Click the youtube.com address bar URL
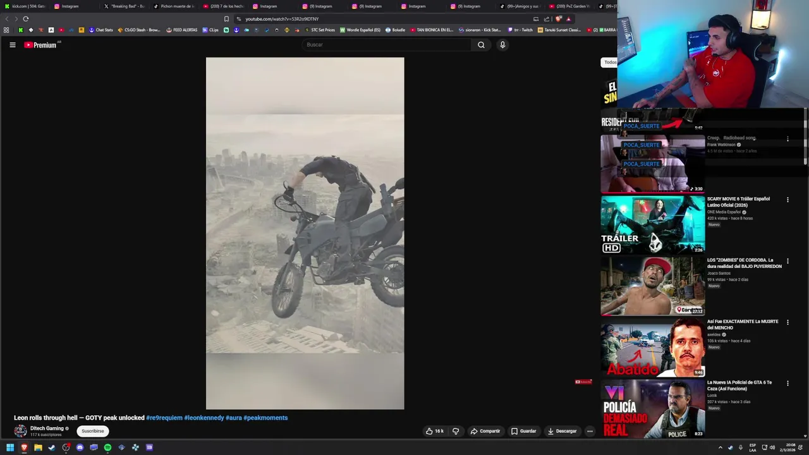809x455 pixels. [282, 19]
